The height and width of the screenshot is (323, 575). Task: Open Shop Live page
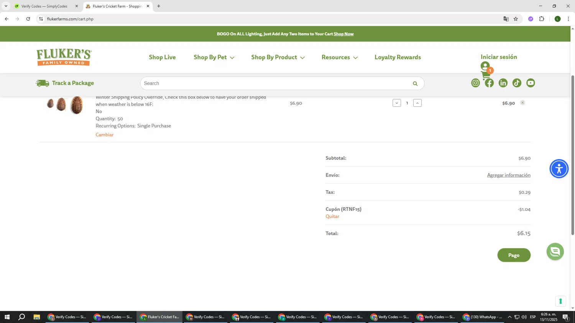click(x=162, y=57)
